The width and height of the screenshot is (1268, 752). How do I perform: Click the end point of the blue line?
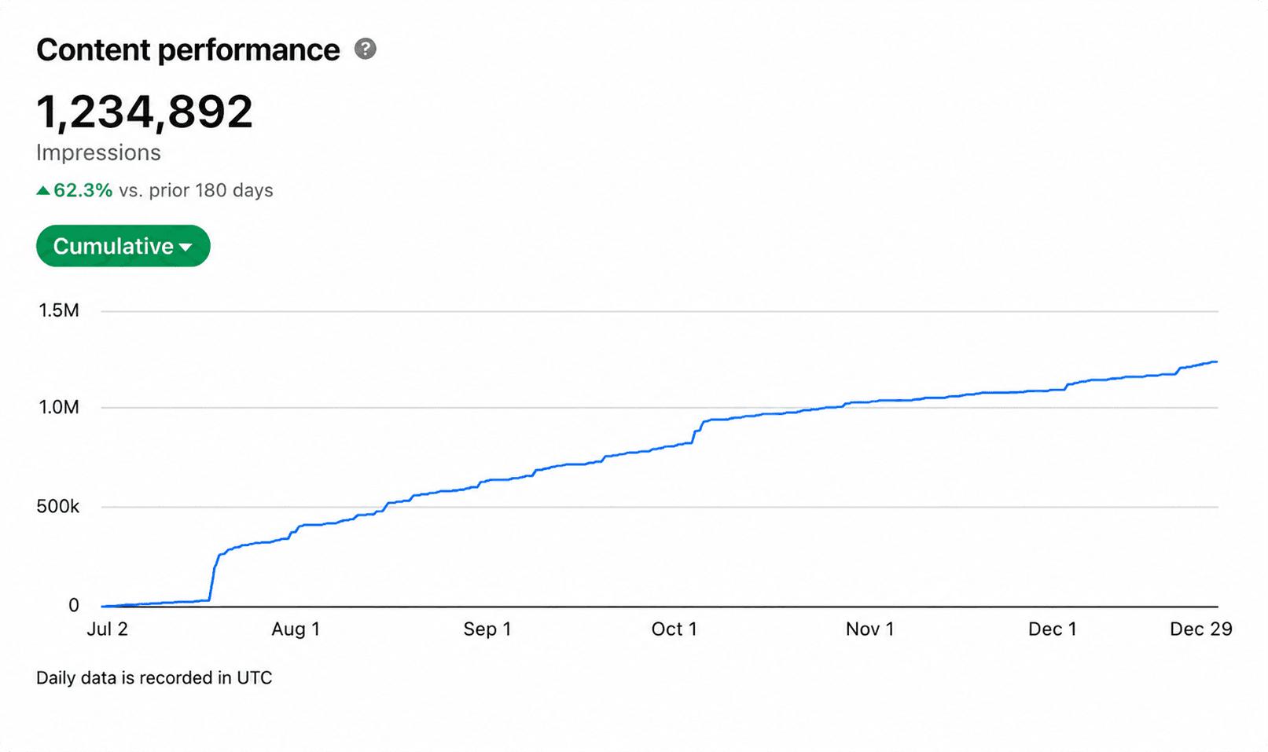(1216, 361)
